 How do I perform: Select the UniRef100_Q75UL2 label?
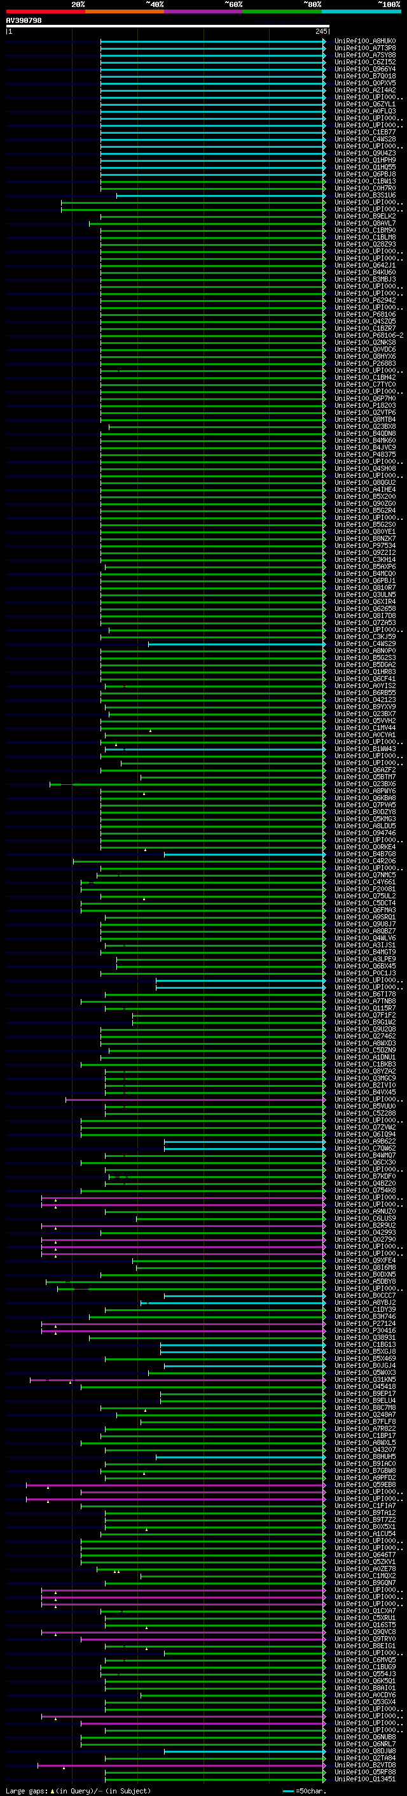point(365,896)
